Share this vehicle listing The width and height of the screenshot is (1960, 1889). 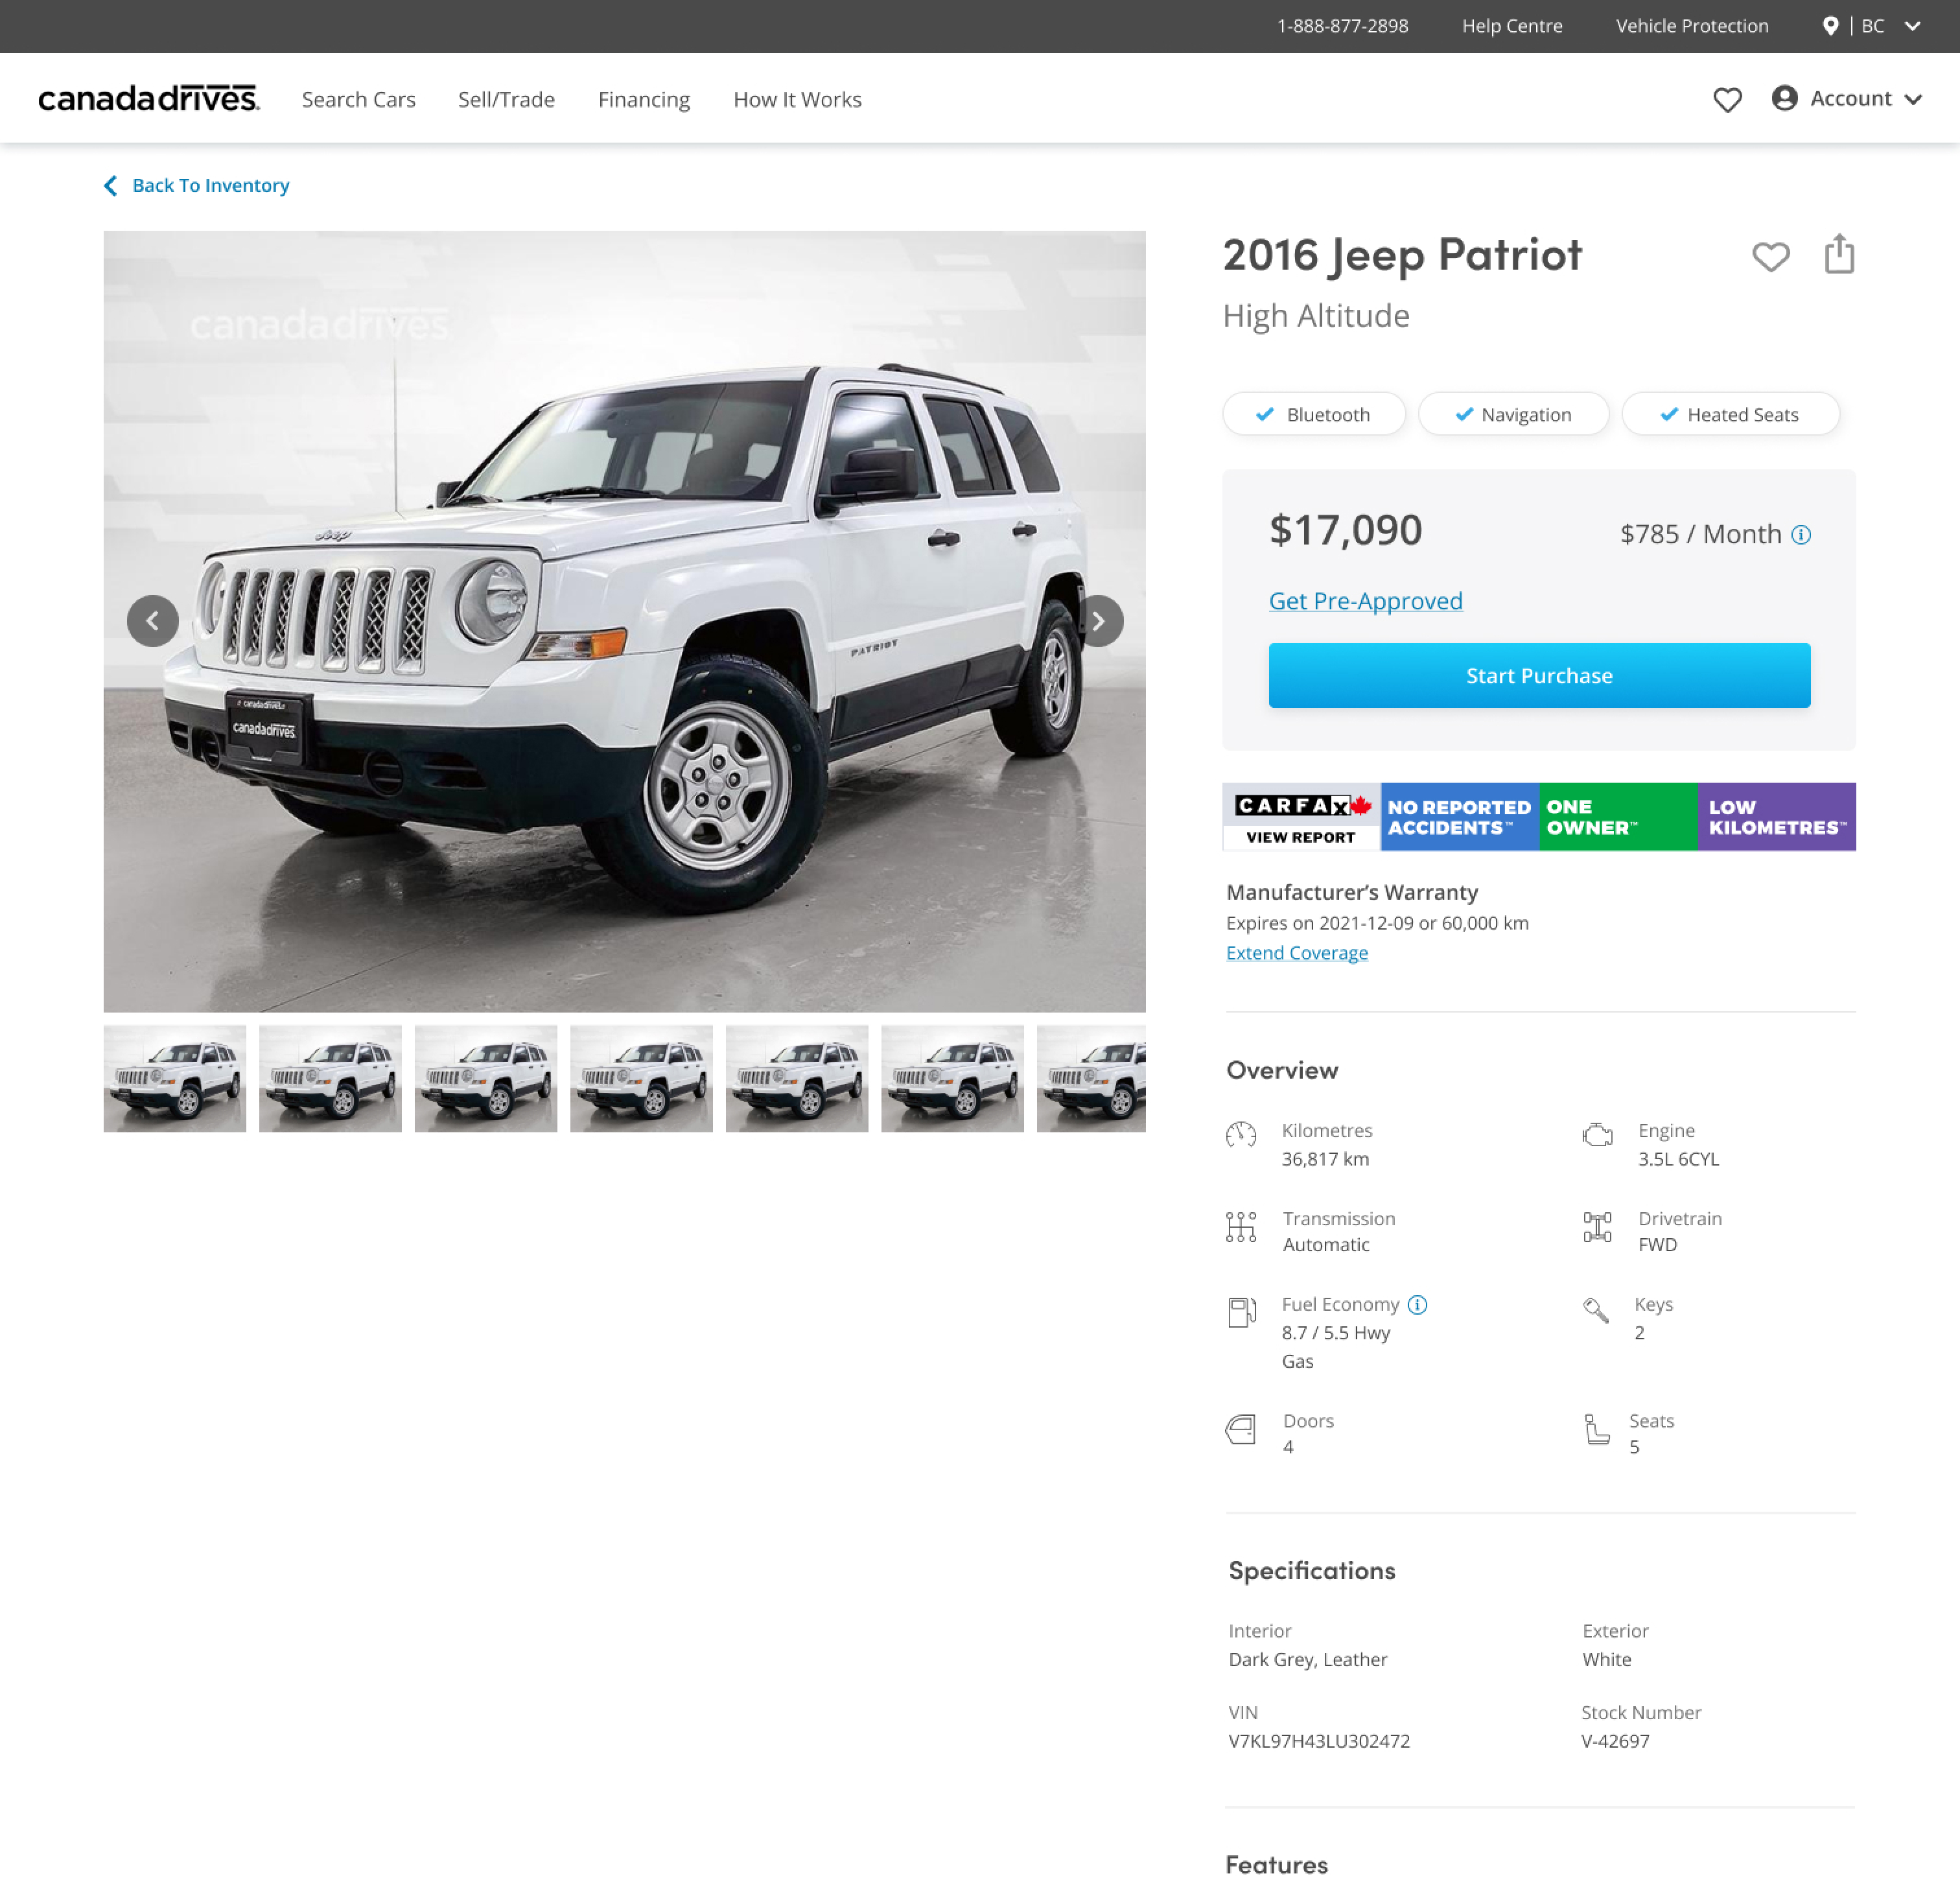coord(1839,254)
